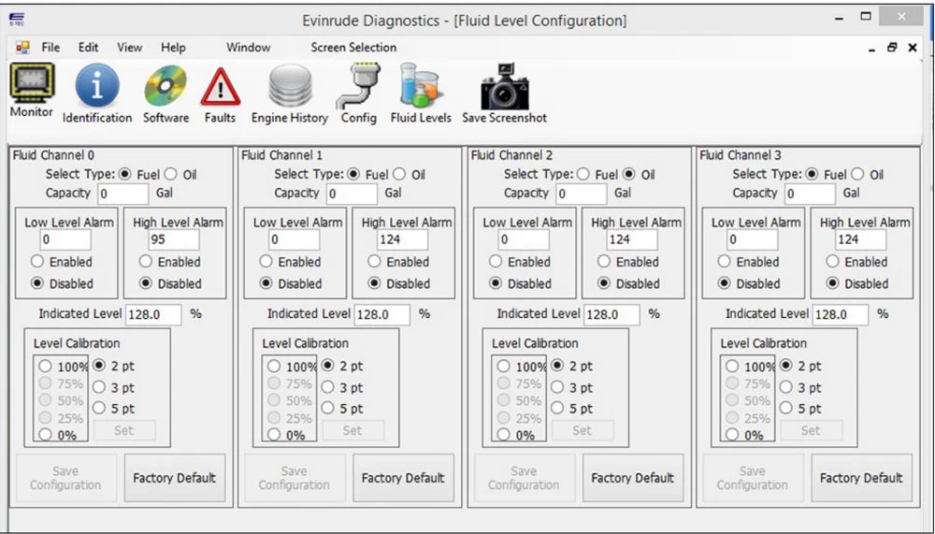Enable High Level Alarm on Channel 2
The image size is (935, 534).
tap(603, 261)
